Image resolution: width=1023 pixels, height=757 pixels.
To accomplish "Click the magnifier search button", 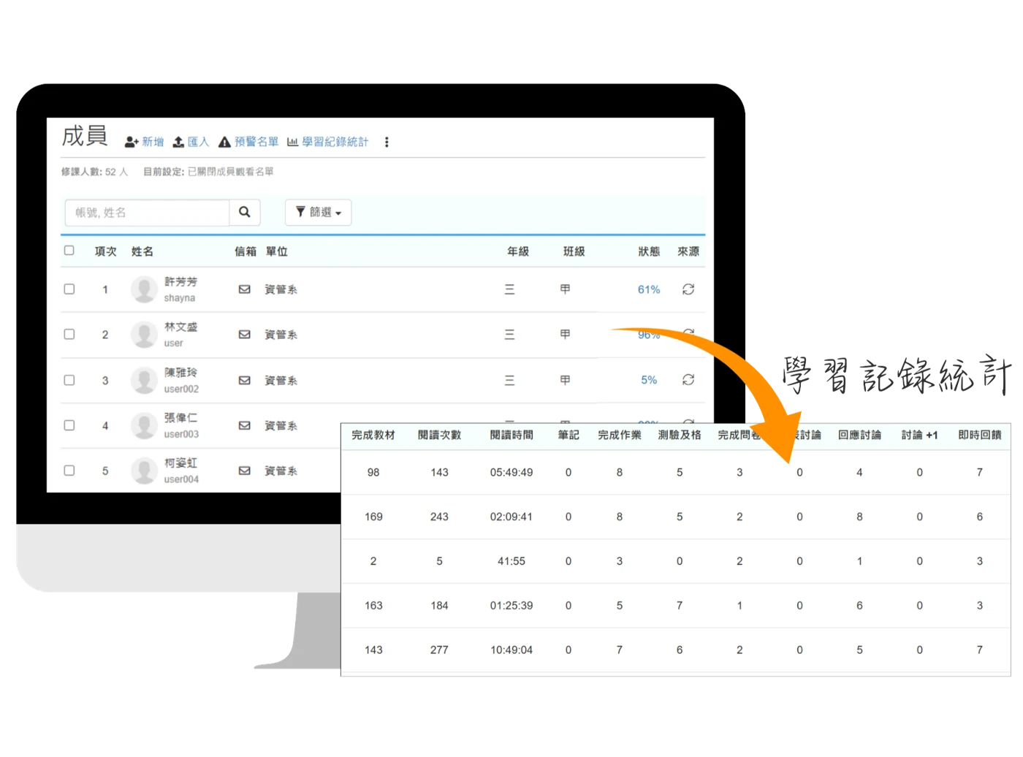I will click(x=245, y=213).
